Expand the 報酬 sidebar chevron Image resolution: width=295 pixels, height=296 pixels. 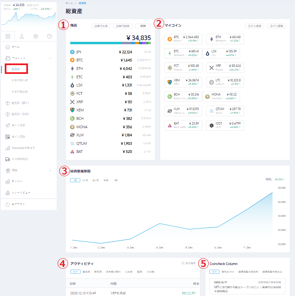50,170
